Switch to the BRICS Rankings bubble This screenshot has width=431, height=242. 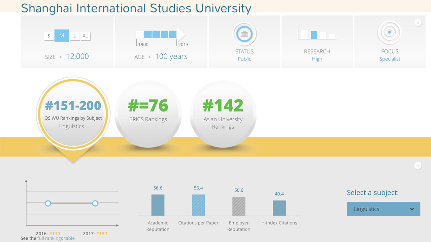pos(148,113)
